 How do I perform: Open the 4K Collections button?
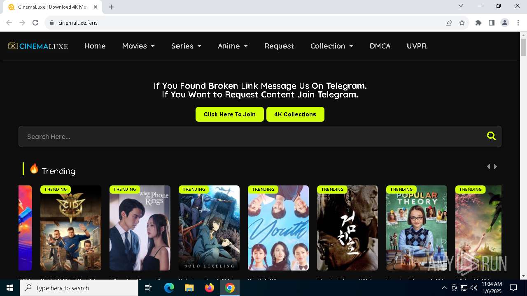click(x=295, y=114)
